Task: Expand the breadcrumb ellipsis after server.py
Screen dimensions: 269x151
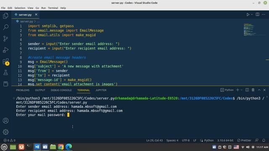Action: coord(38,21)
